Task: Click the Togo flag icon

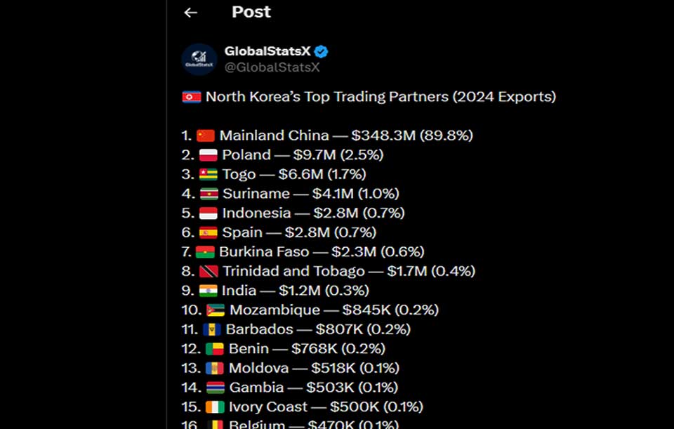Action: (208, 174)
